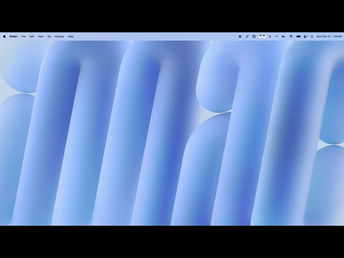The height and width of the screenshot is (258, 344).
Task: Open the Help menu
Action: (x=70, y=37)
